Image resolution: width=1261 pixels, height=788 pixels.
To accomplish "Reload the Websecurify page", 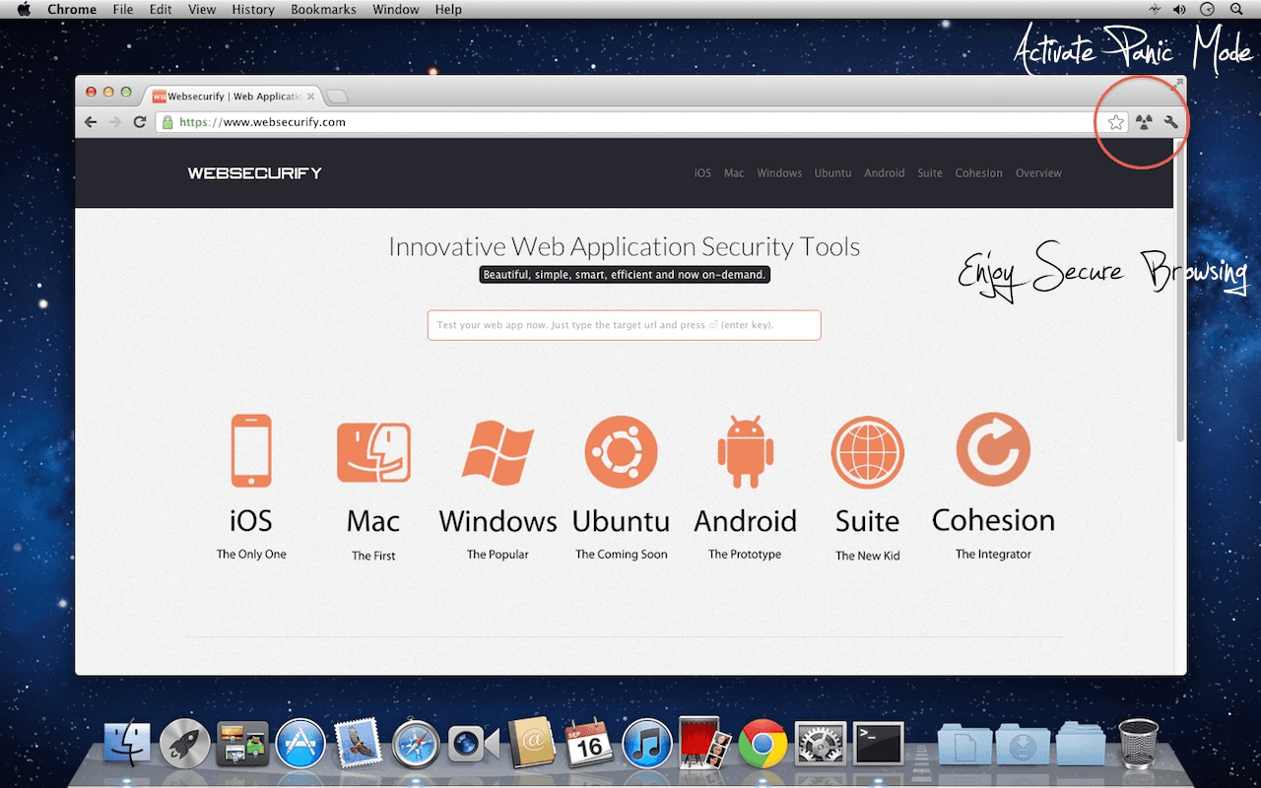I will (x=140, y=122).
